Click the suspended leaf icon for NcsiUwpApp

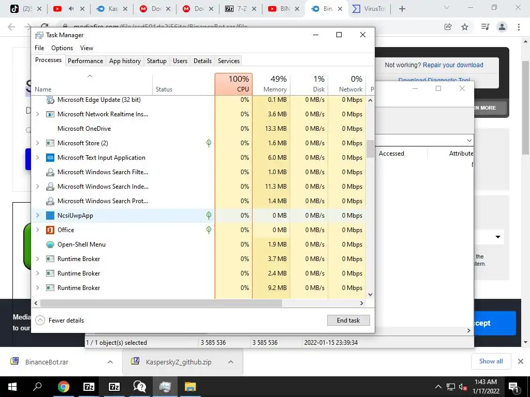click(x=209, y=216)
